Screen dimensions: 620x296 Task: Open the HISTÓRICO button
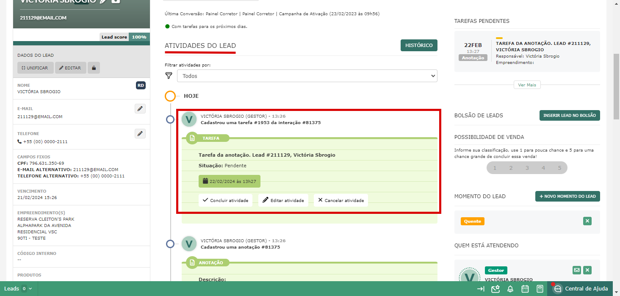pos(419,45)
